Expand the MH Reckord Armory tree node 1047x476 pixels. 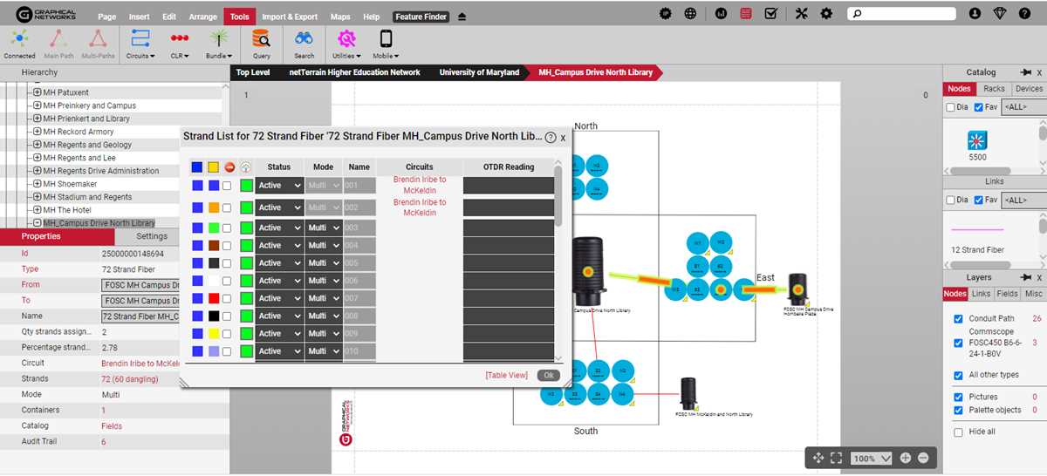pyautogui.click(x=38, y=132)
